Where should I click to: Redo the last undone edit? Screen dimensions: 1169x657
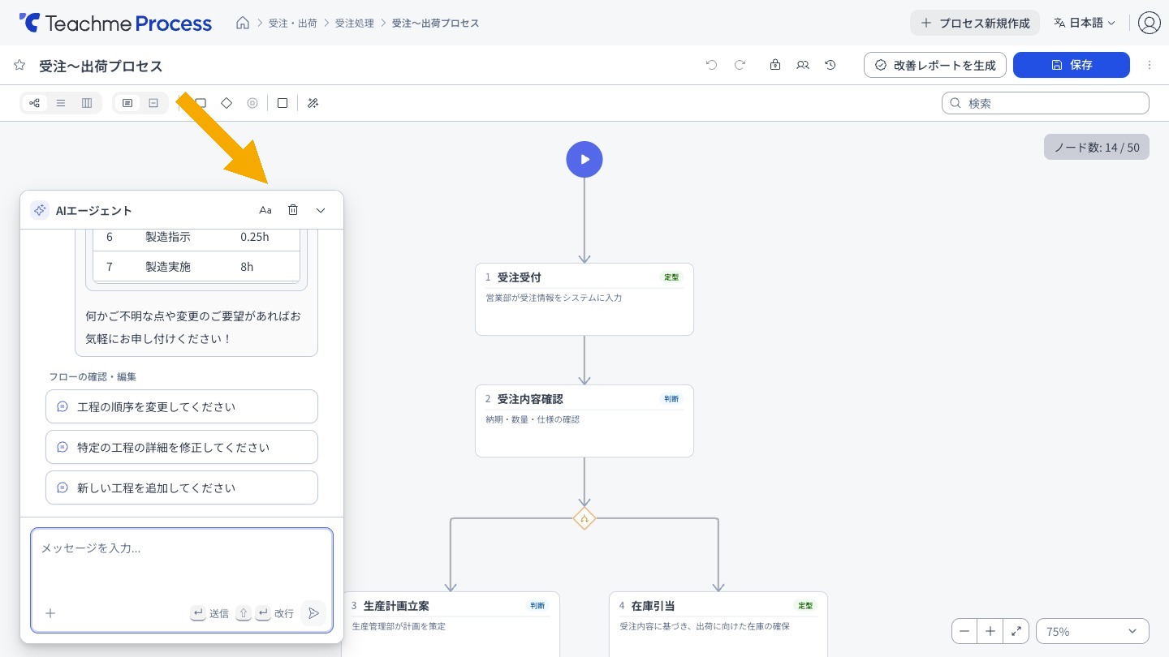740,65
